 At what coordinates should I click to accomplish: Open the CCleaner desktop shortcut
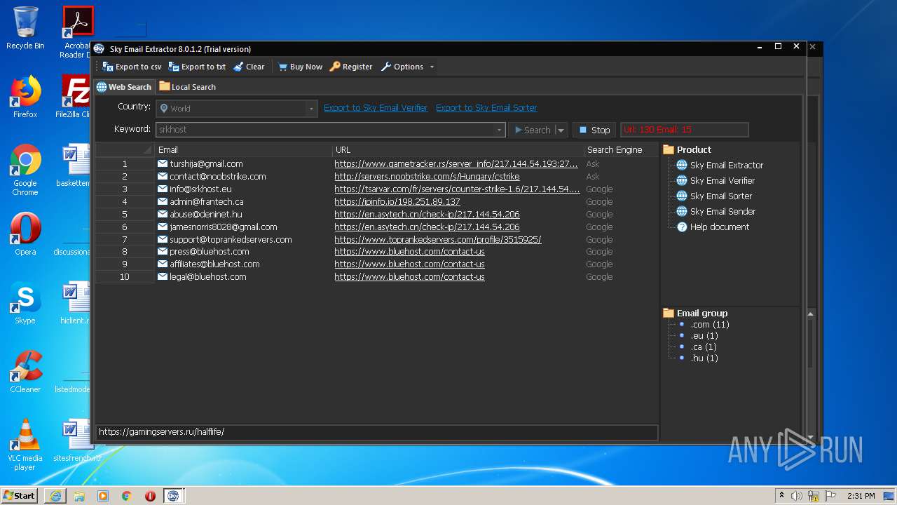(25, 372)
